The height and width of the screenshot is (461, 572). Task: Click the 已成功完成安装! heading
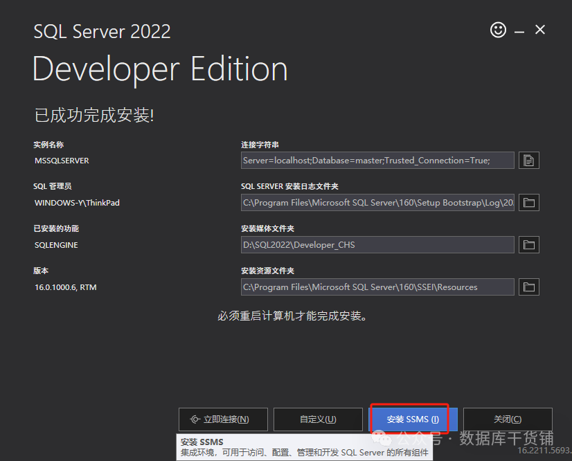point(94,115)
